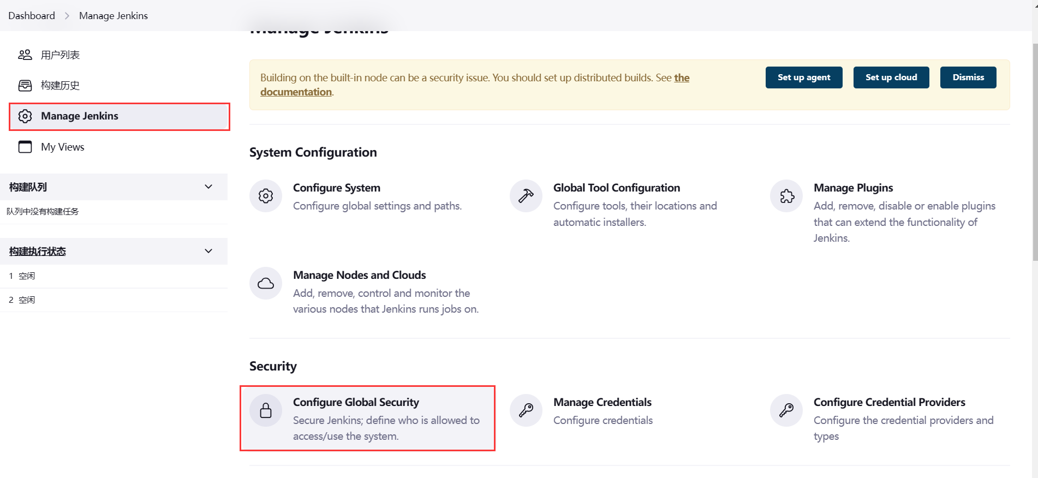
Task: Click the 用户列表 people icon in sidebar
Action: [x=25, y=55]
